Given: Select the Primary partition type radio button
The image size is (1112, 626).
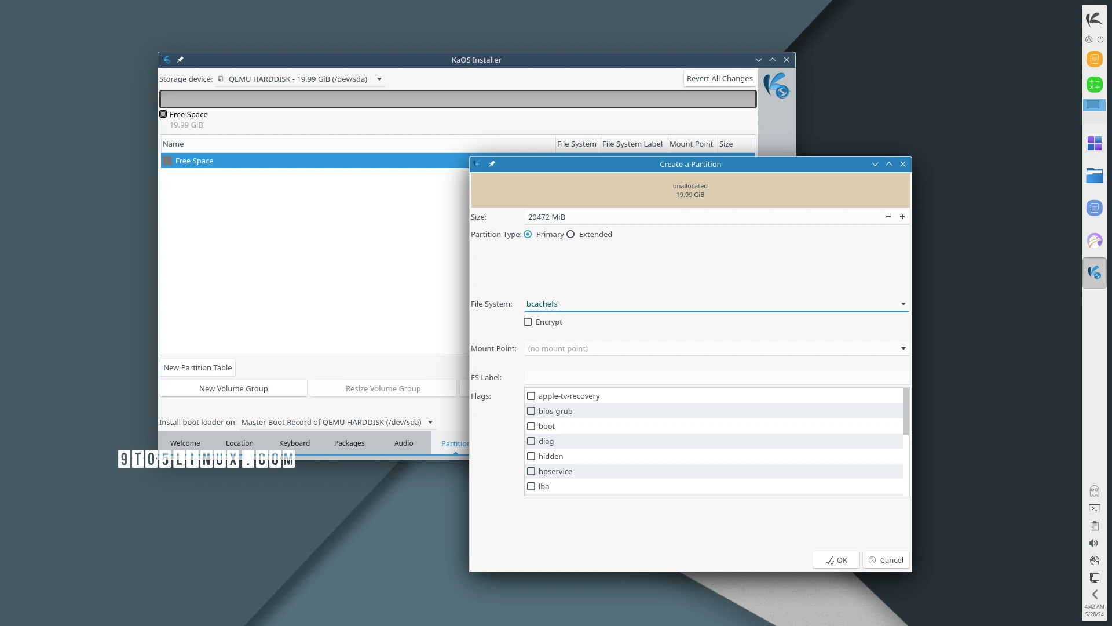Looking at the screenshot, I should pos(529,235).
